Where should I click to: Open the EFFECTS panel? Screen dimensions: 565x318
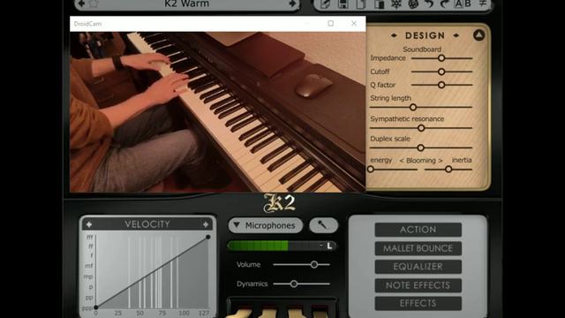click(418, 304)
